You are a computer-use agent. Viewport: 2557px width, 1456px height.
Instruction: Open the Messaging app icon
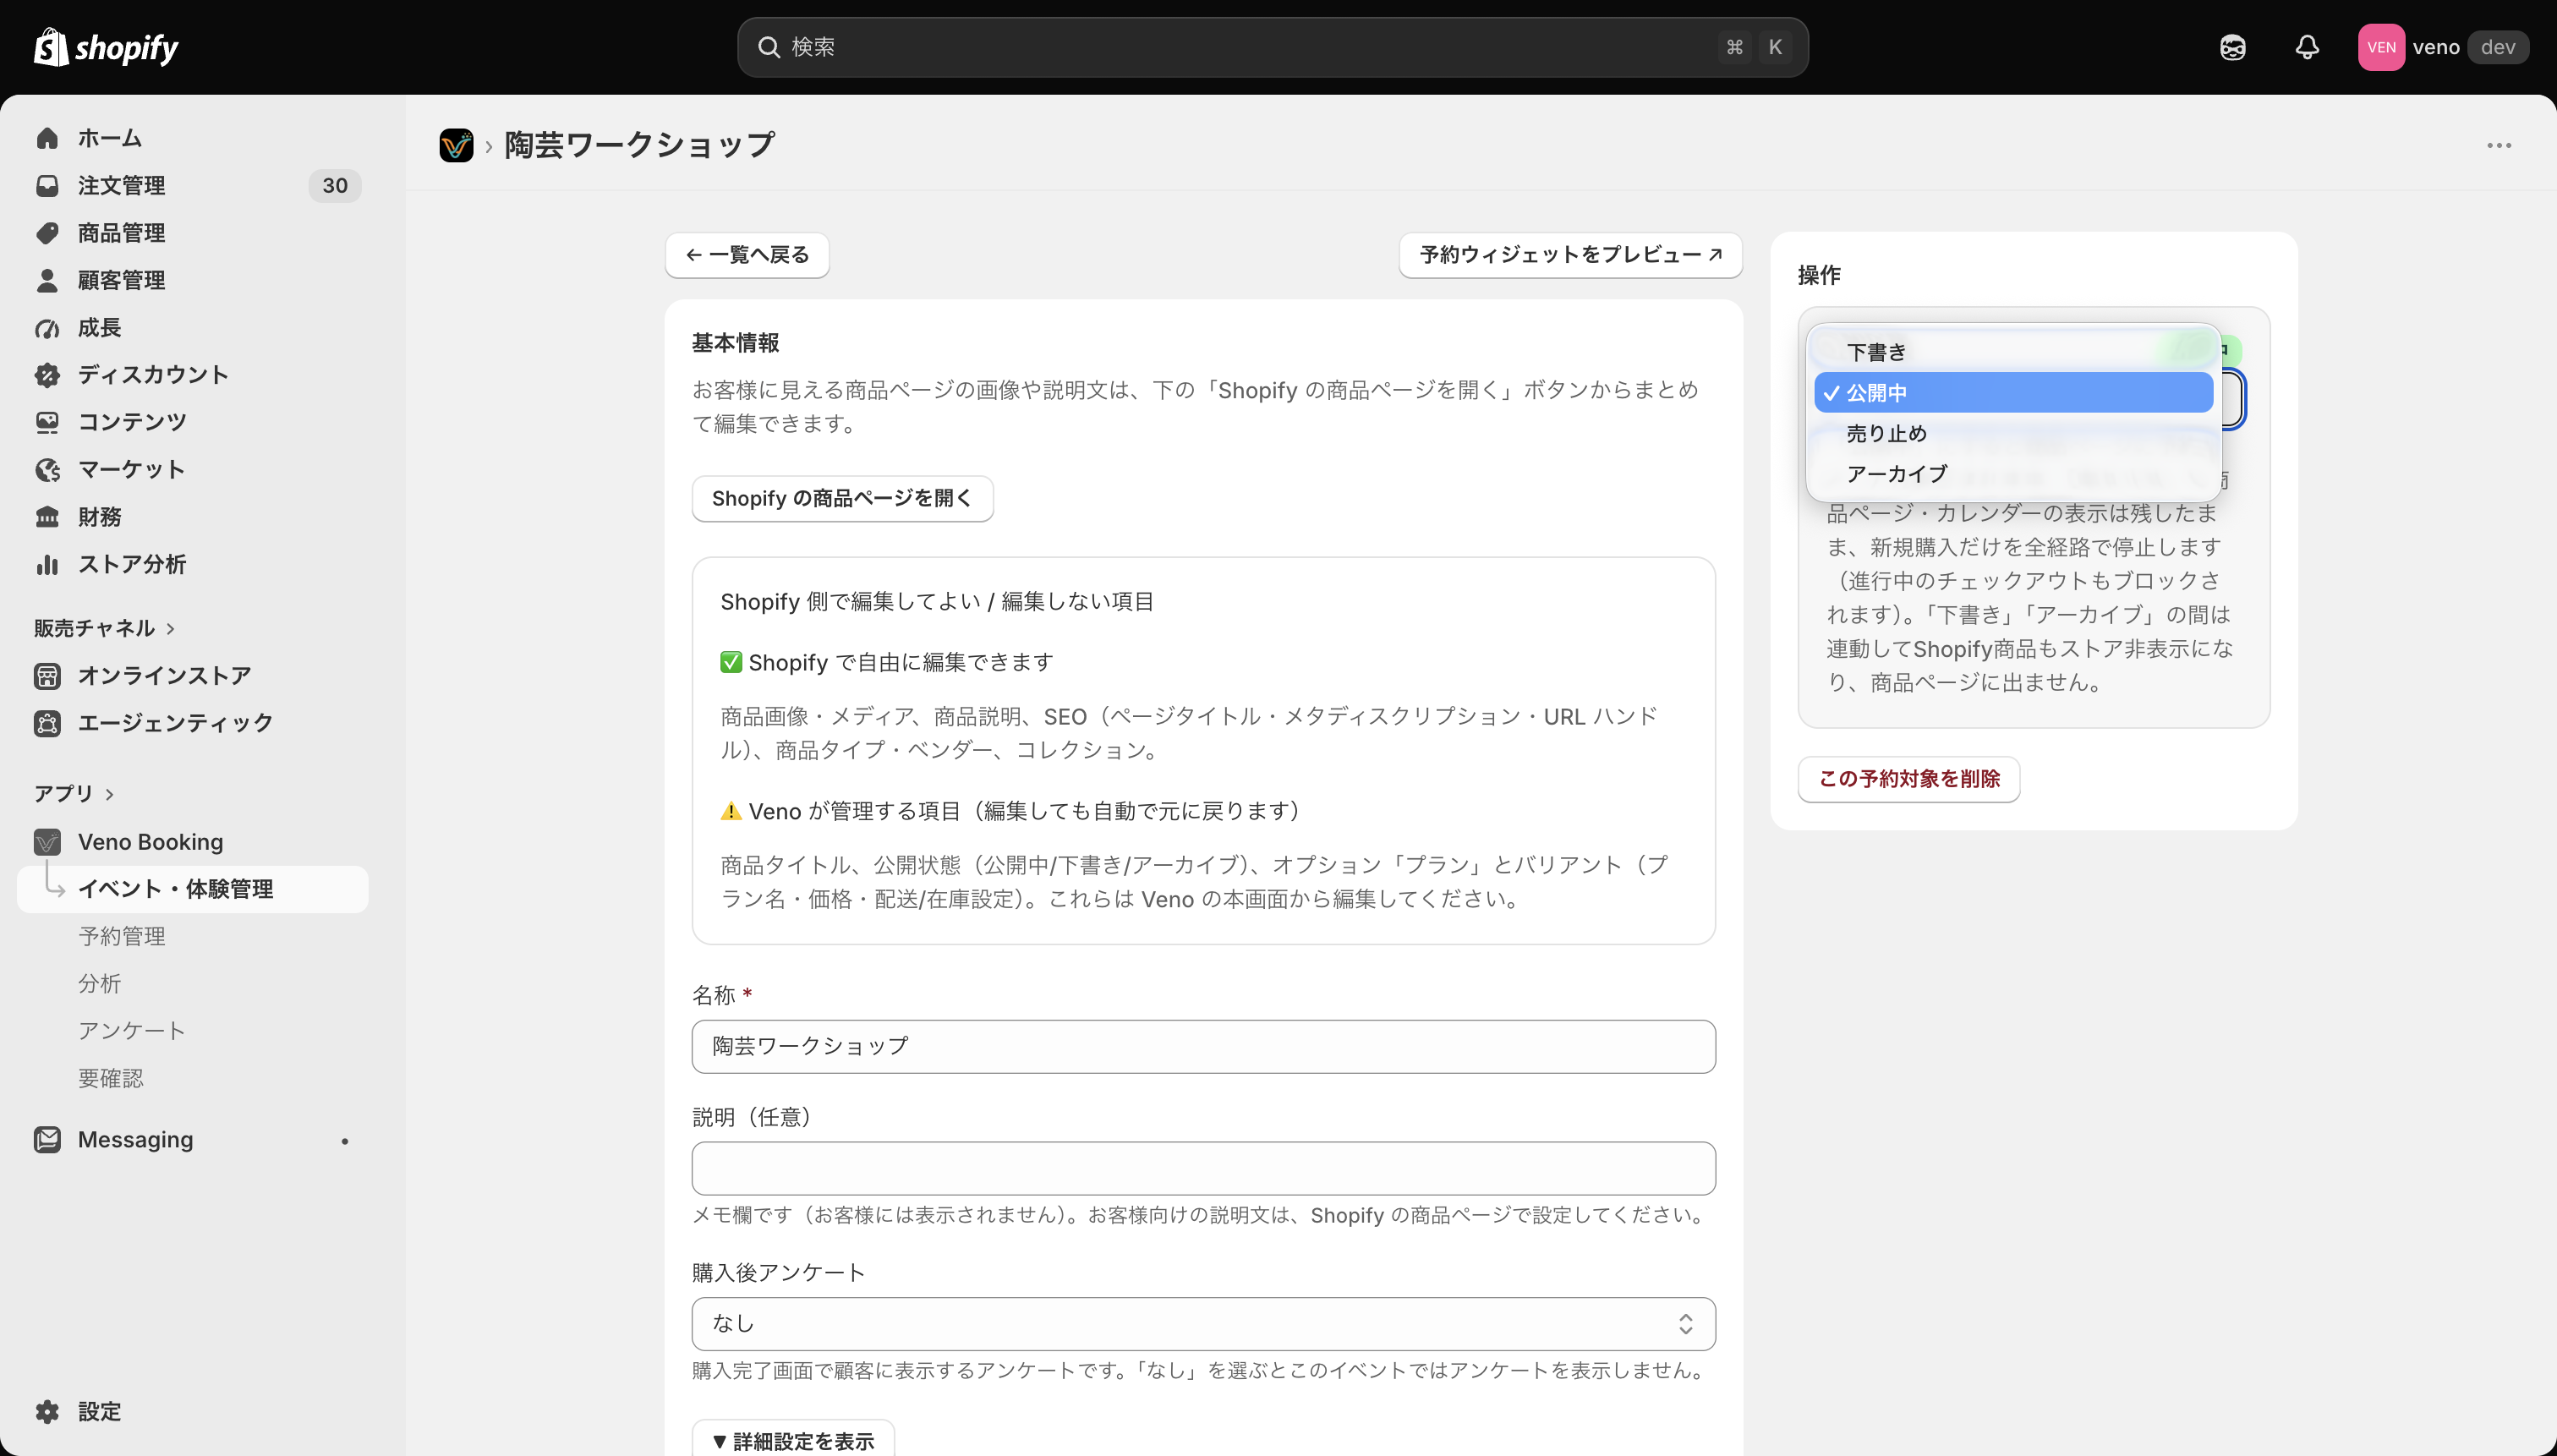(47, 1140)
